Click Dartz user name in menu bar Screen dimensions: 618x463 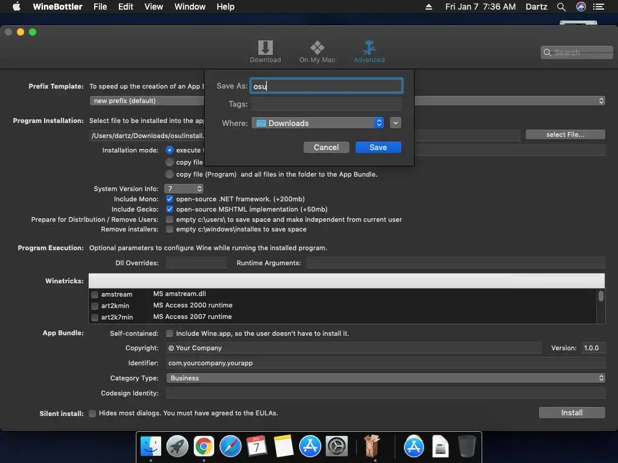coord(537,7)
